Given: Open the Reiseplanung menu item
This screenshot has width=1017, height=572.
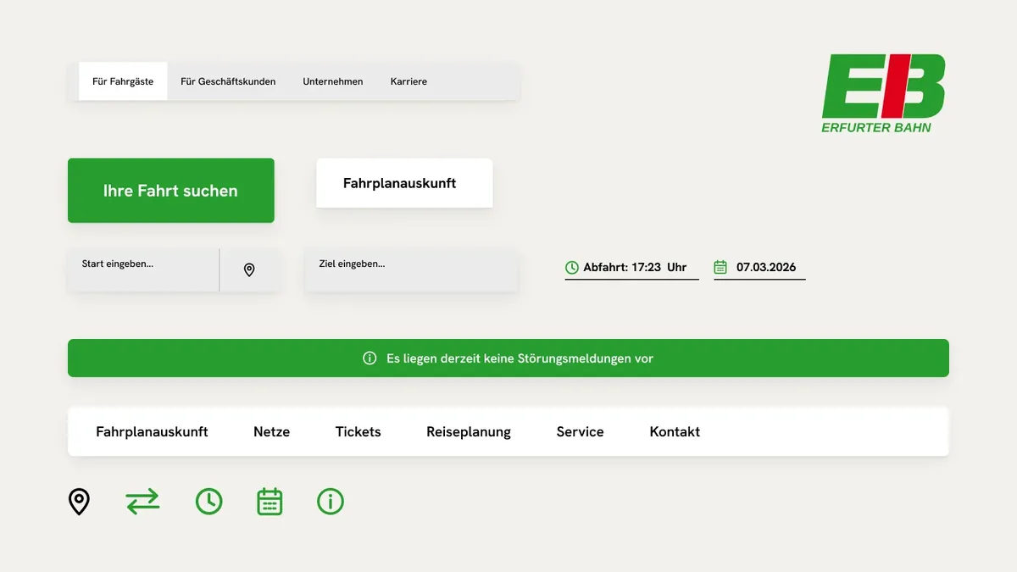Looking at the screenshot, I should (x=469, y=432).
